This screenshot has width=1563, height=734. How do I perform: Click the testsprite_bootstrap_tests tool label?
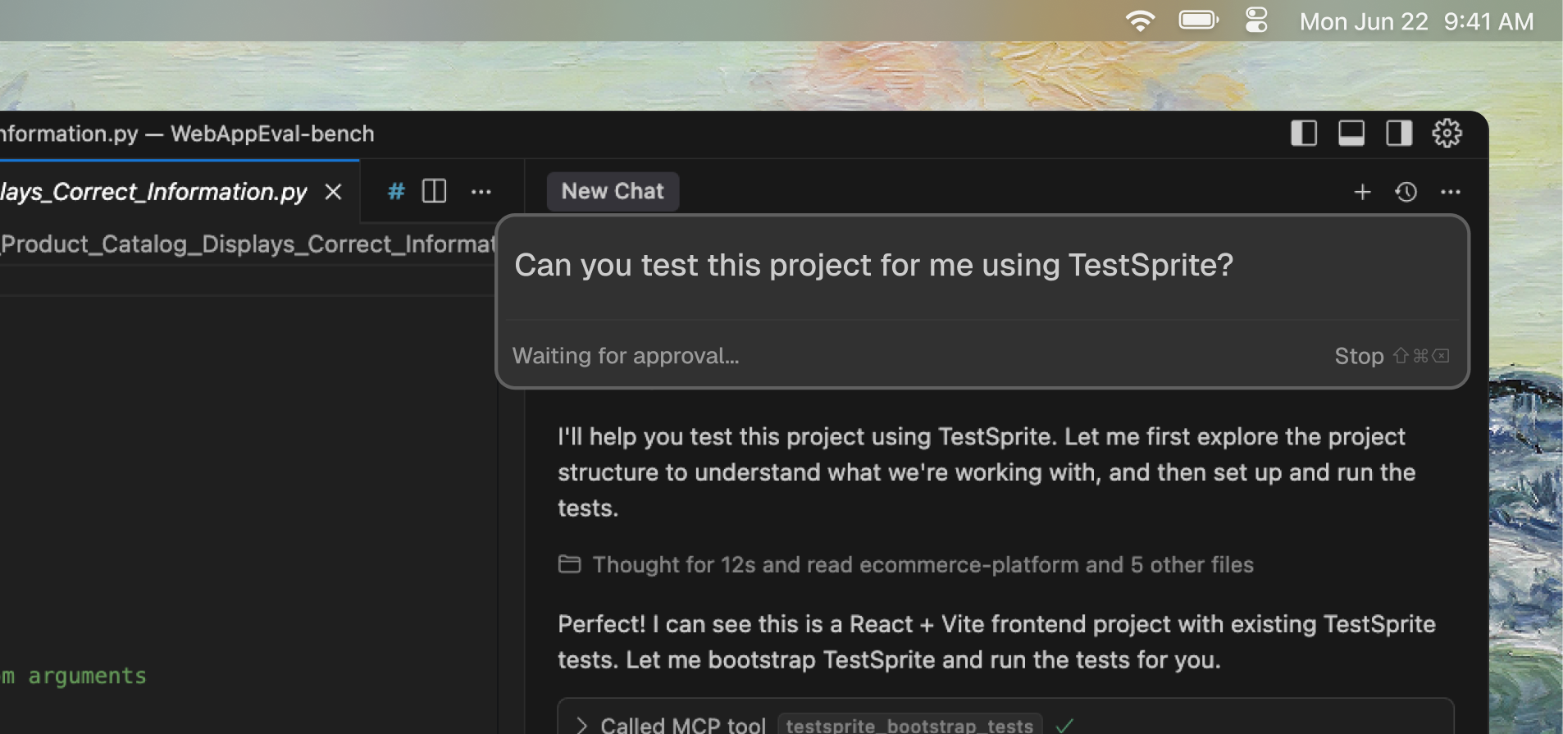click(x=909, y=725)
